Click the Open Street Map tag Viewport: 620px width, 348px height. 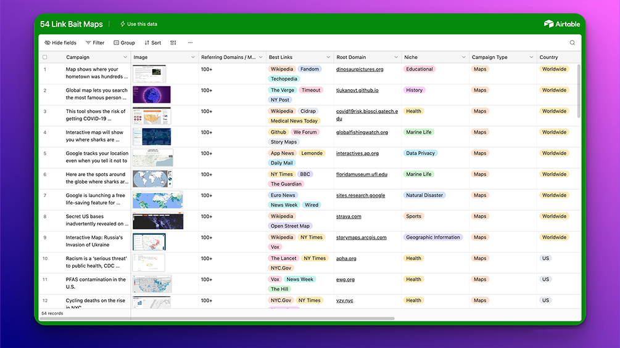coord(290,226)
